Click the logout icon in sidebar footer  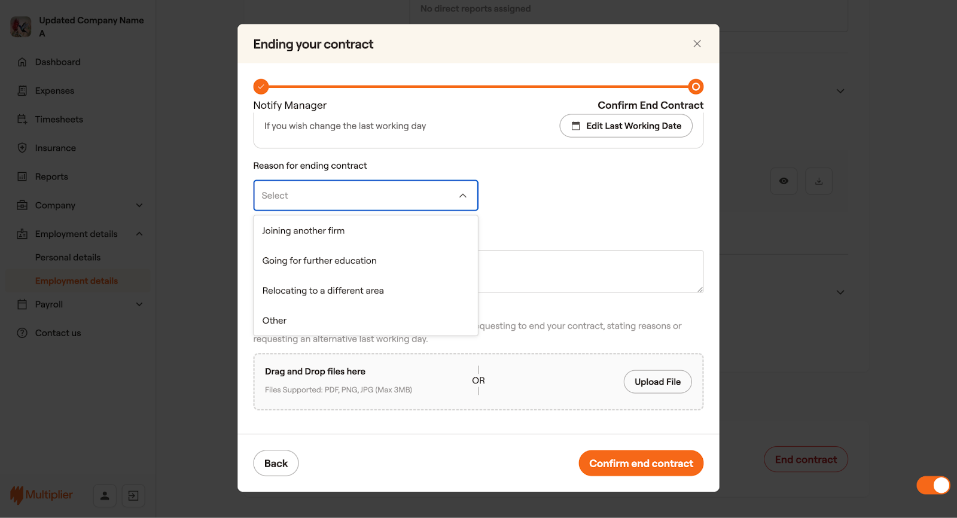pyautogui.click(x=133, y=495)
